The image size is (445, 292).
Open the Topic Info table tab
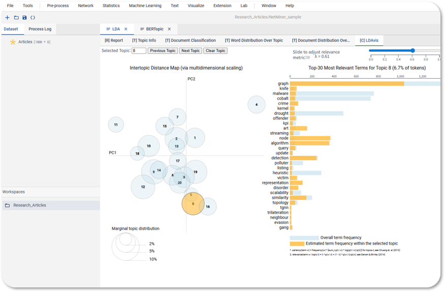pyautogui.click(x=144, y=40)
